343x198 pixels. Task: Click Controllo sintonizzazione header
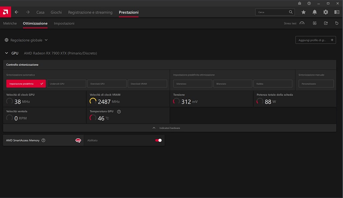coord(22,65)
